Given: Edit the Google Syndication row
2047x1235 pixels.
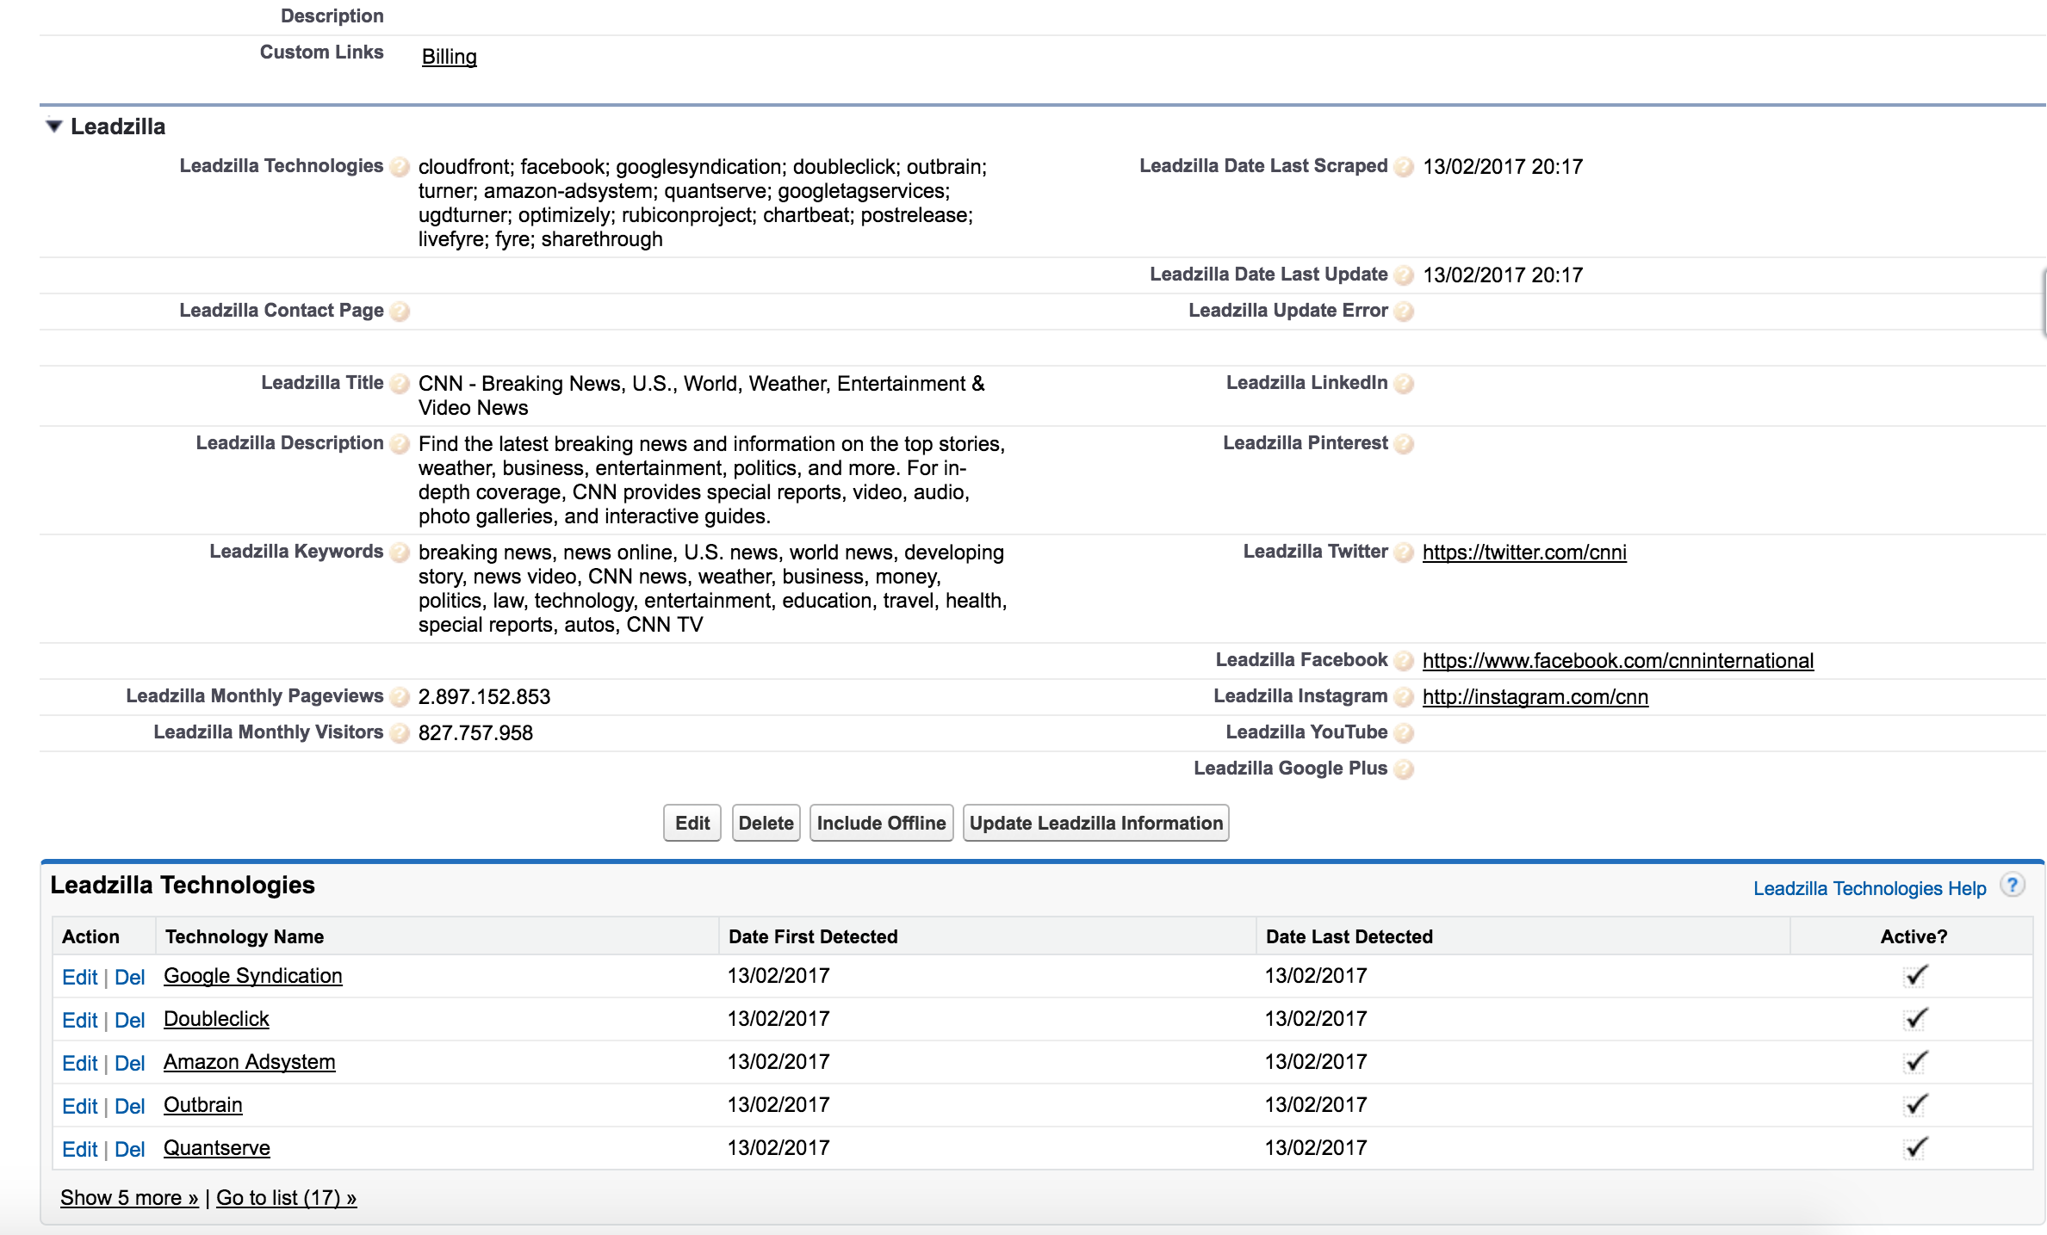Looking at the screenshot, I should pos(79,978).
